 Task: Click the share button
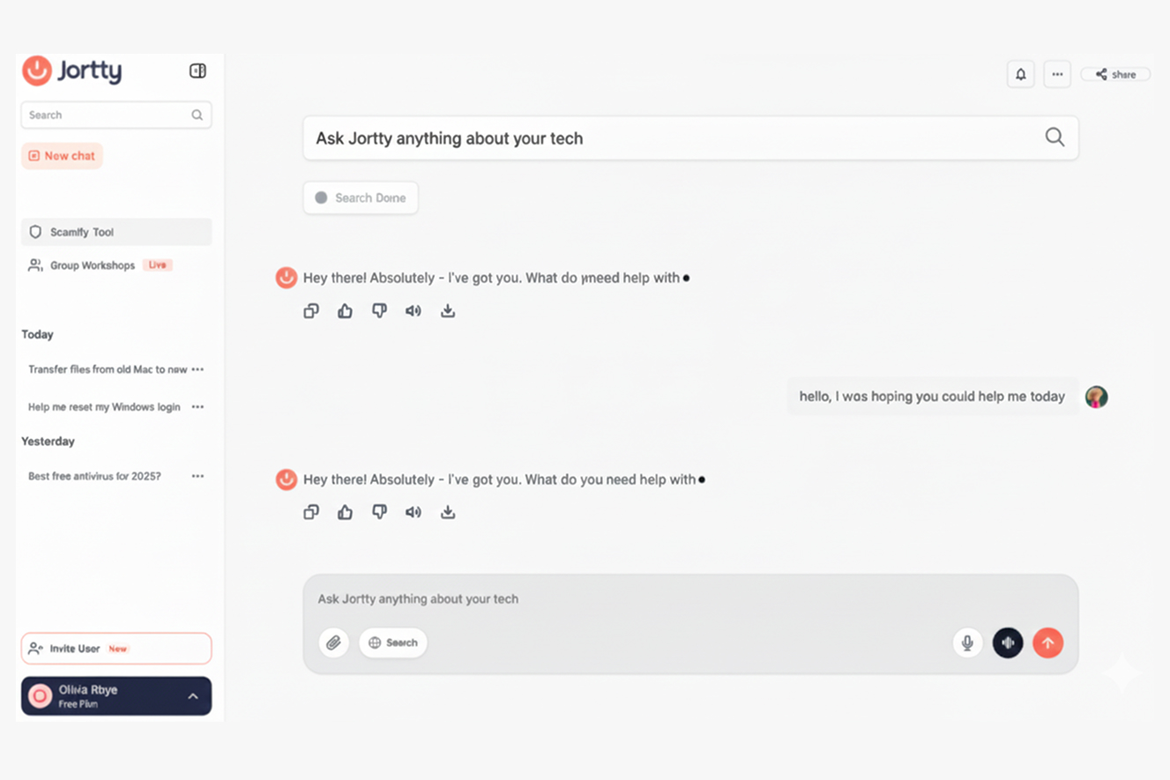point(1115,75)
